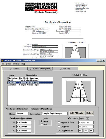Image resolution: width=106 pixels, height=139 pixels.
Task: Open the File menu
Action: click(3, 64)
